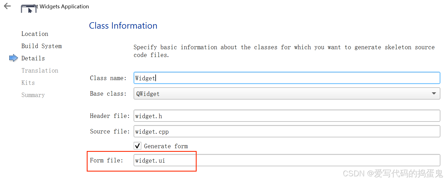Focus the Class name input field
Image resolution: width=444 pixels, height=181 pixels.
(287, 78)
